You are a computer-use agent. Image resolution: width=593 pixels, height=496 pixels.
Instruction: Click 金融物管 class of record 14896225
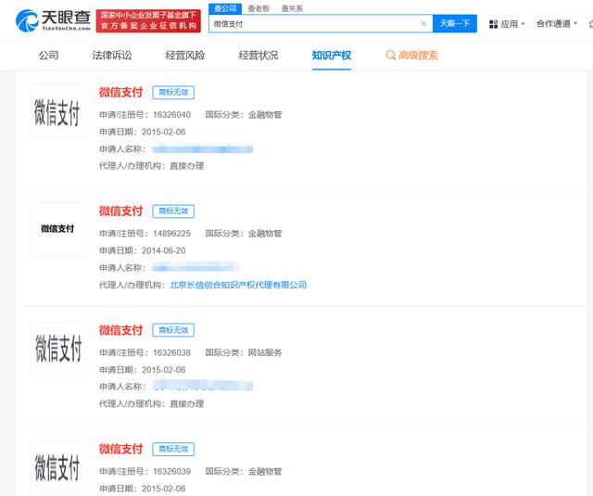pyautogui.click(x=265, y=234)
